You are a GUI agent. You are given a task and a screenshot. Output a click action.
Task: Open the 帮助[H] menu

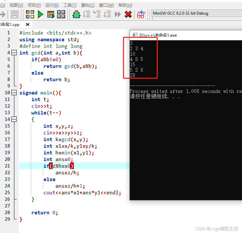[x=125, y=5]
